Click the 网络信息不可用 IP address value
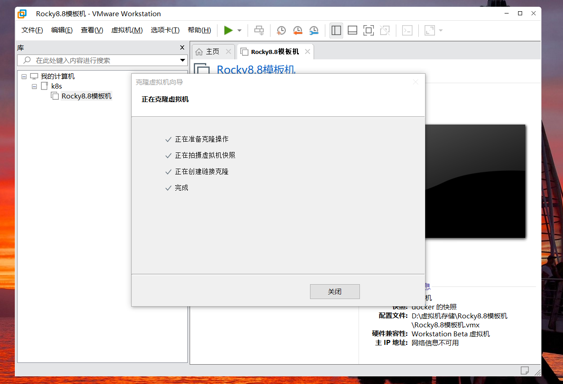This screenshot has width=563, height=384. tap(435, 343)
